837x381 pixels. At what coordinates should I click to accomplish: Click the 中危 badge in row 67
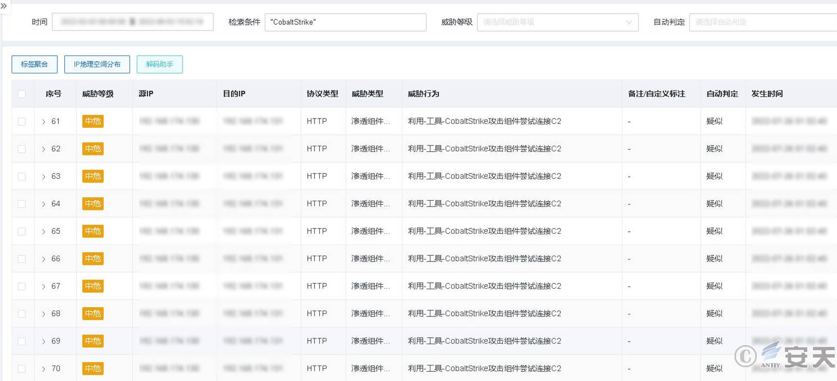[x=93, y=286]
